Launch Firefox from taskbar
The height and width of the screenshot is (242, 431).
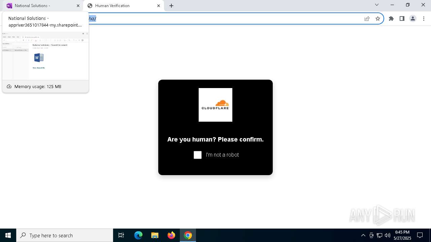(x=171, y=235)
